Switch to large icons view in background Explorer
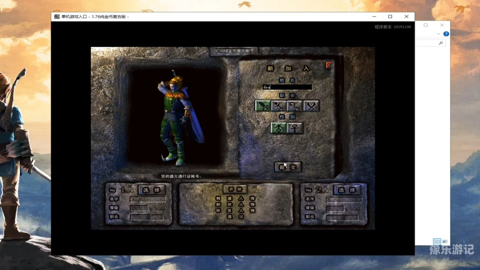This screenshot has height=270, width=480. pyautogui.click(x=445, y=241)
